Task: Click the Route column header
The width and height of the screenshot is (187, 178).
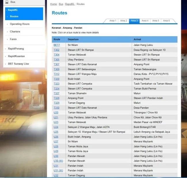Action: point(59,39)
